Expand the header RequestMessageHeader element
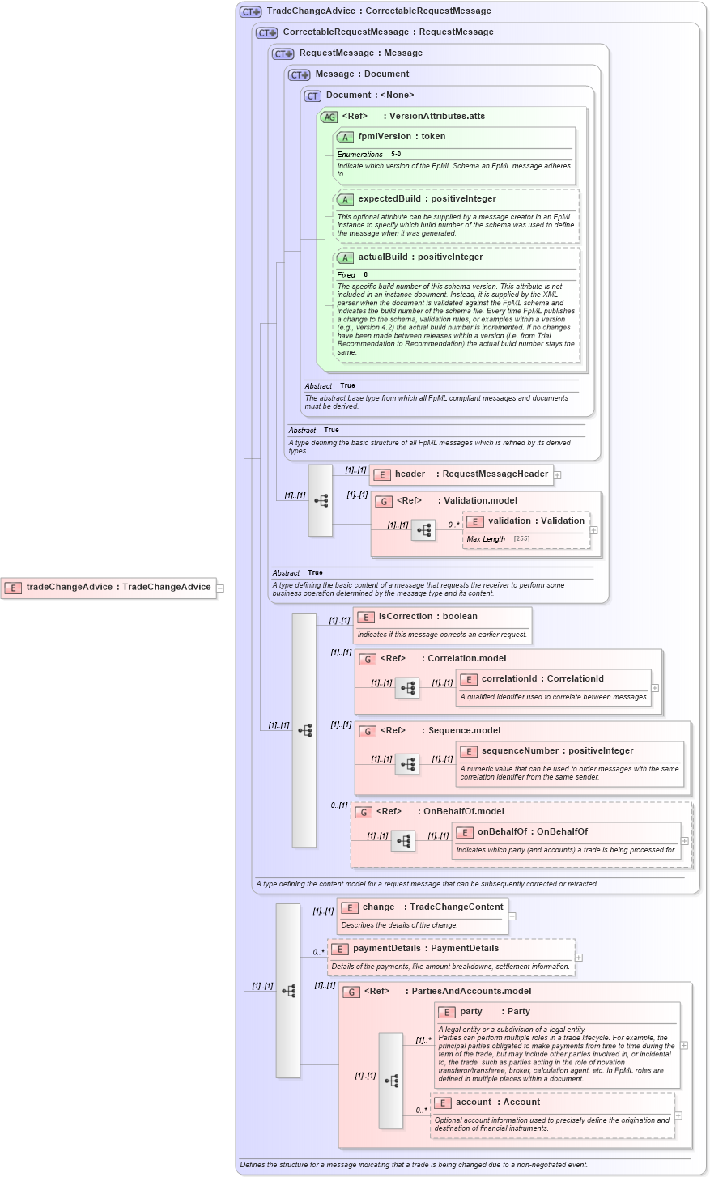This screenshot has width=710, height=1177. tap(558, 475)
